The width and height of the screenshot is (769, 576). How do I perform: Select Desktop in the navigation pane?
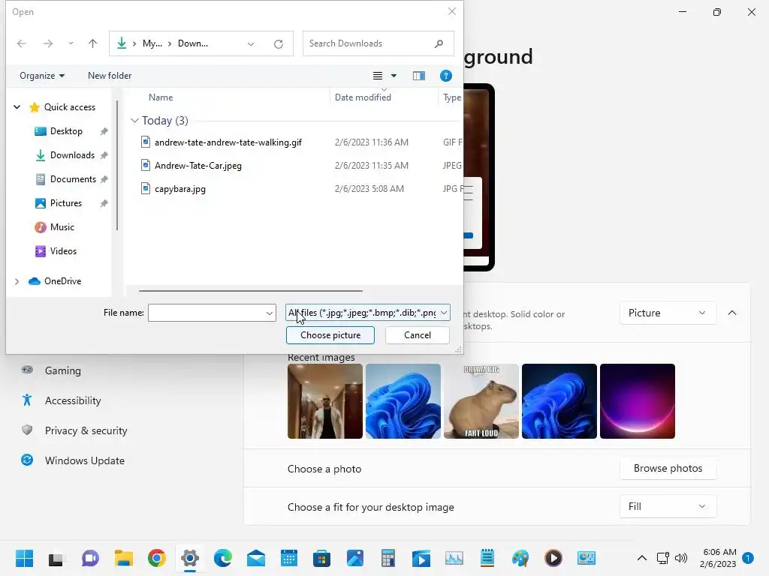66,131
